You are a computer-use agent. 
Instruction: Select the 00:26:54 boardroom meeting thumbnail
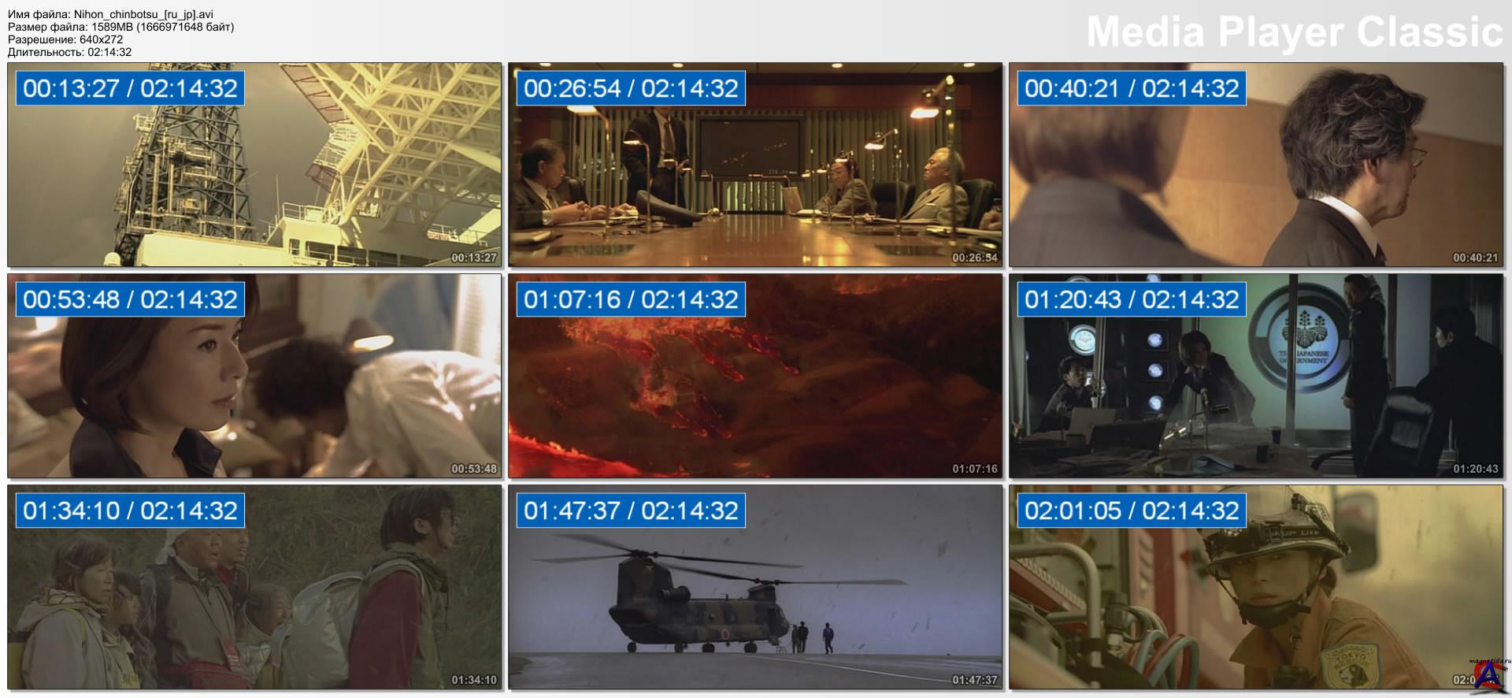(x=755, y=165)
